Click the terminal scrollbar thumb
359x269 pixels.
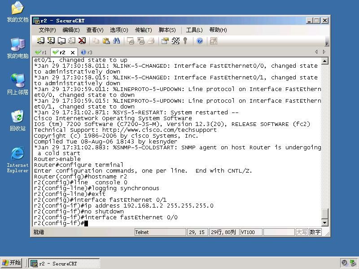point(324,214)
